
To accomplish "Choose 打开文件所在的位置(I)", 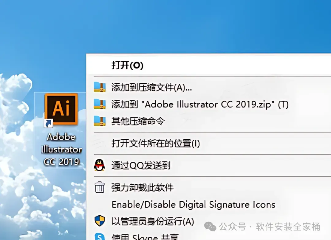I will tap(156, 144).
